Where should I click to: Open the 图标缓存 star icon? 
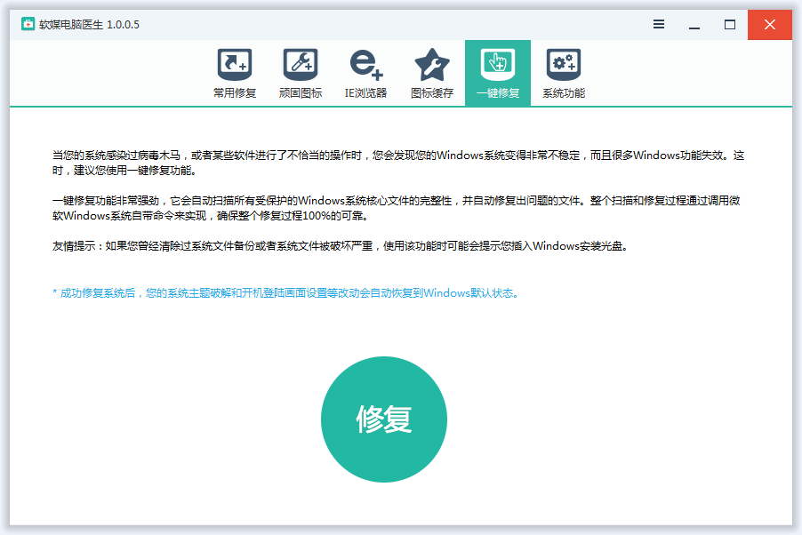(432, 65)
